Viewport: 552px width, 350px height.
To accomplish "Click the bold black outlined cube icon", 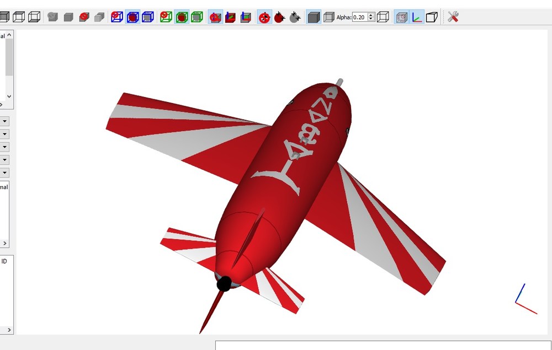I will click(432, 17).
